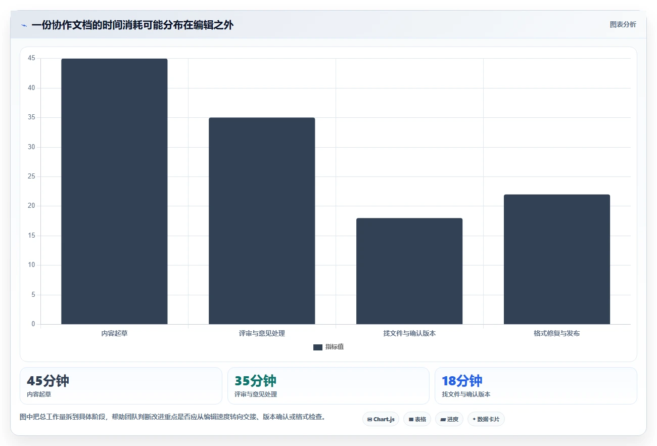Image resolution: width=657 pixels, height=446 pixels.
Task: Click the icon inside the Chart.js tag
Action: pos(369,419)
